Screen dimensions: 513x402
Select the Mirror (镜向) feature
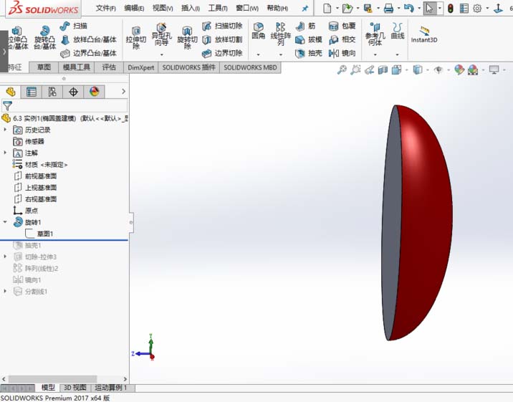pyautogui.click(x=342, y=53)
